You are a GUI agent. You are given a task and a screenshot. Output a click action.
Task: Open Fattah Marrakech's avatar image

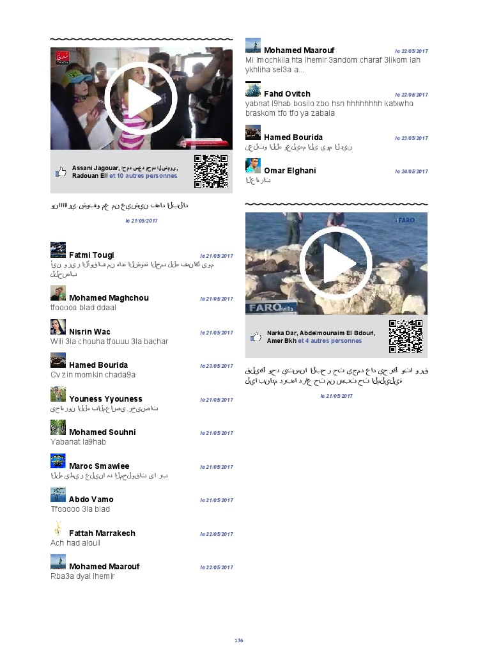(58, 528)
